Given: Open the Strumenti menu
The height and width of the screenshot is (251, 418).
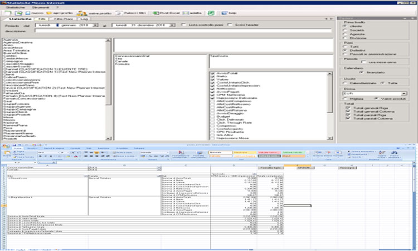Looking at the screenshot, I should click(x=40, y=6).
